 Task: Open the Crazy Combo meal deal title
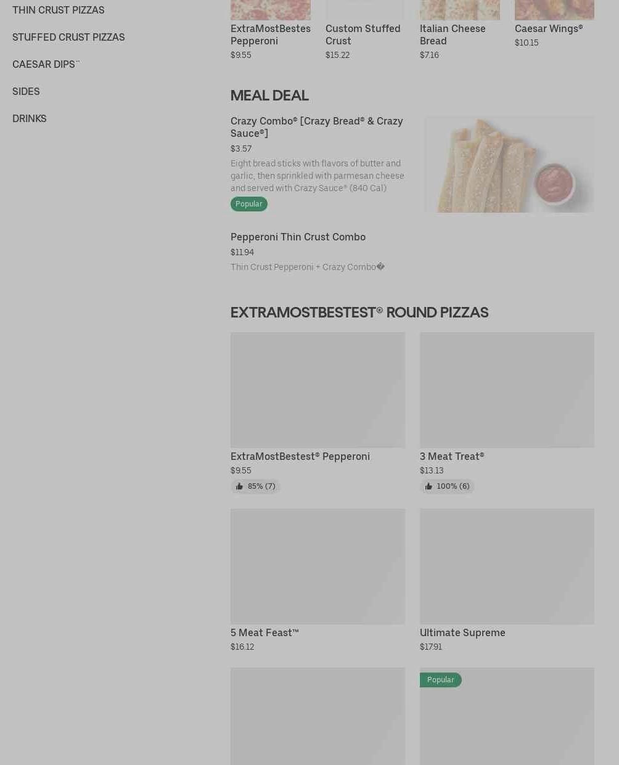[x=316, y=127]
